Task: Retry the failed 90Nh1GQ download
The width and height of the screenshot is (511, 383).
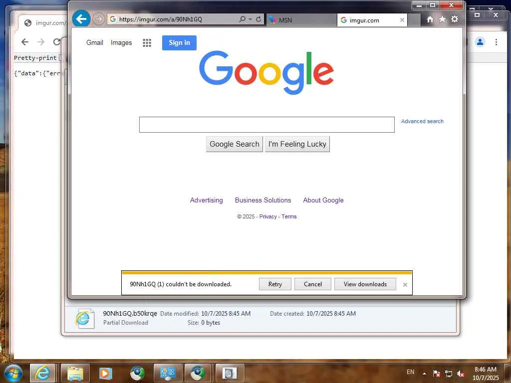Action: pyautogui.click(x=275, y=284)
